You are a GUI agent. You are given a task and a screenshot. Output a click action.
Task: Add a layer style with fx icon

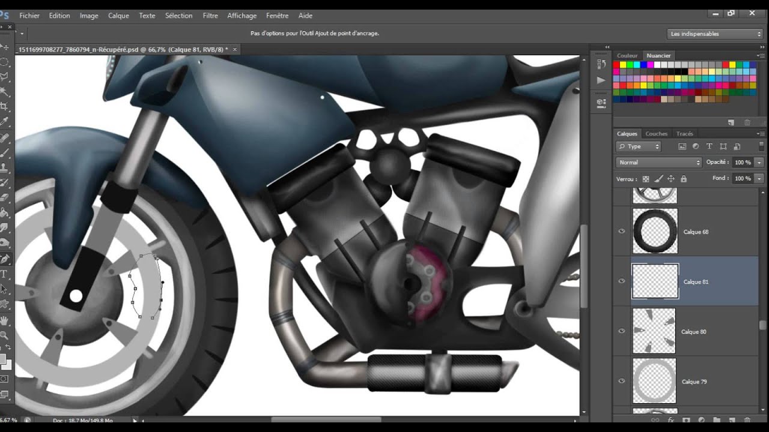[670, 420]
